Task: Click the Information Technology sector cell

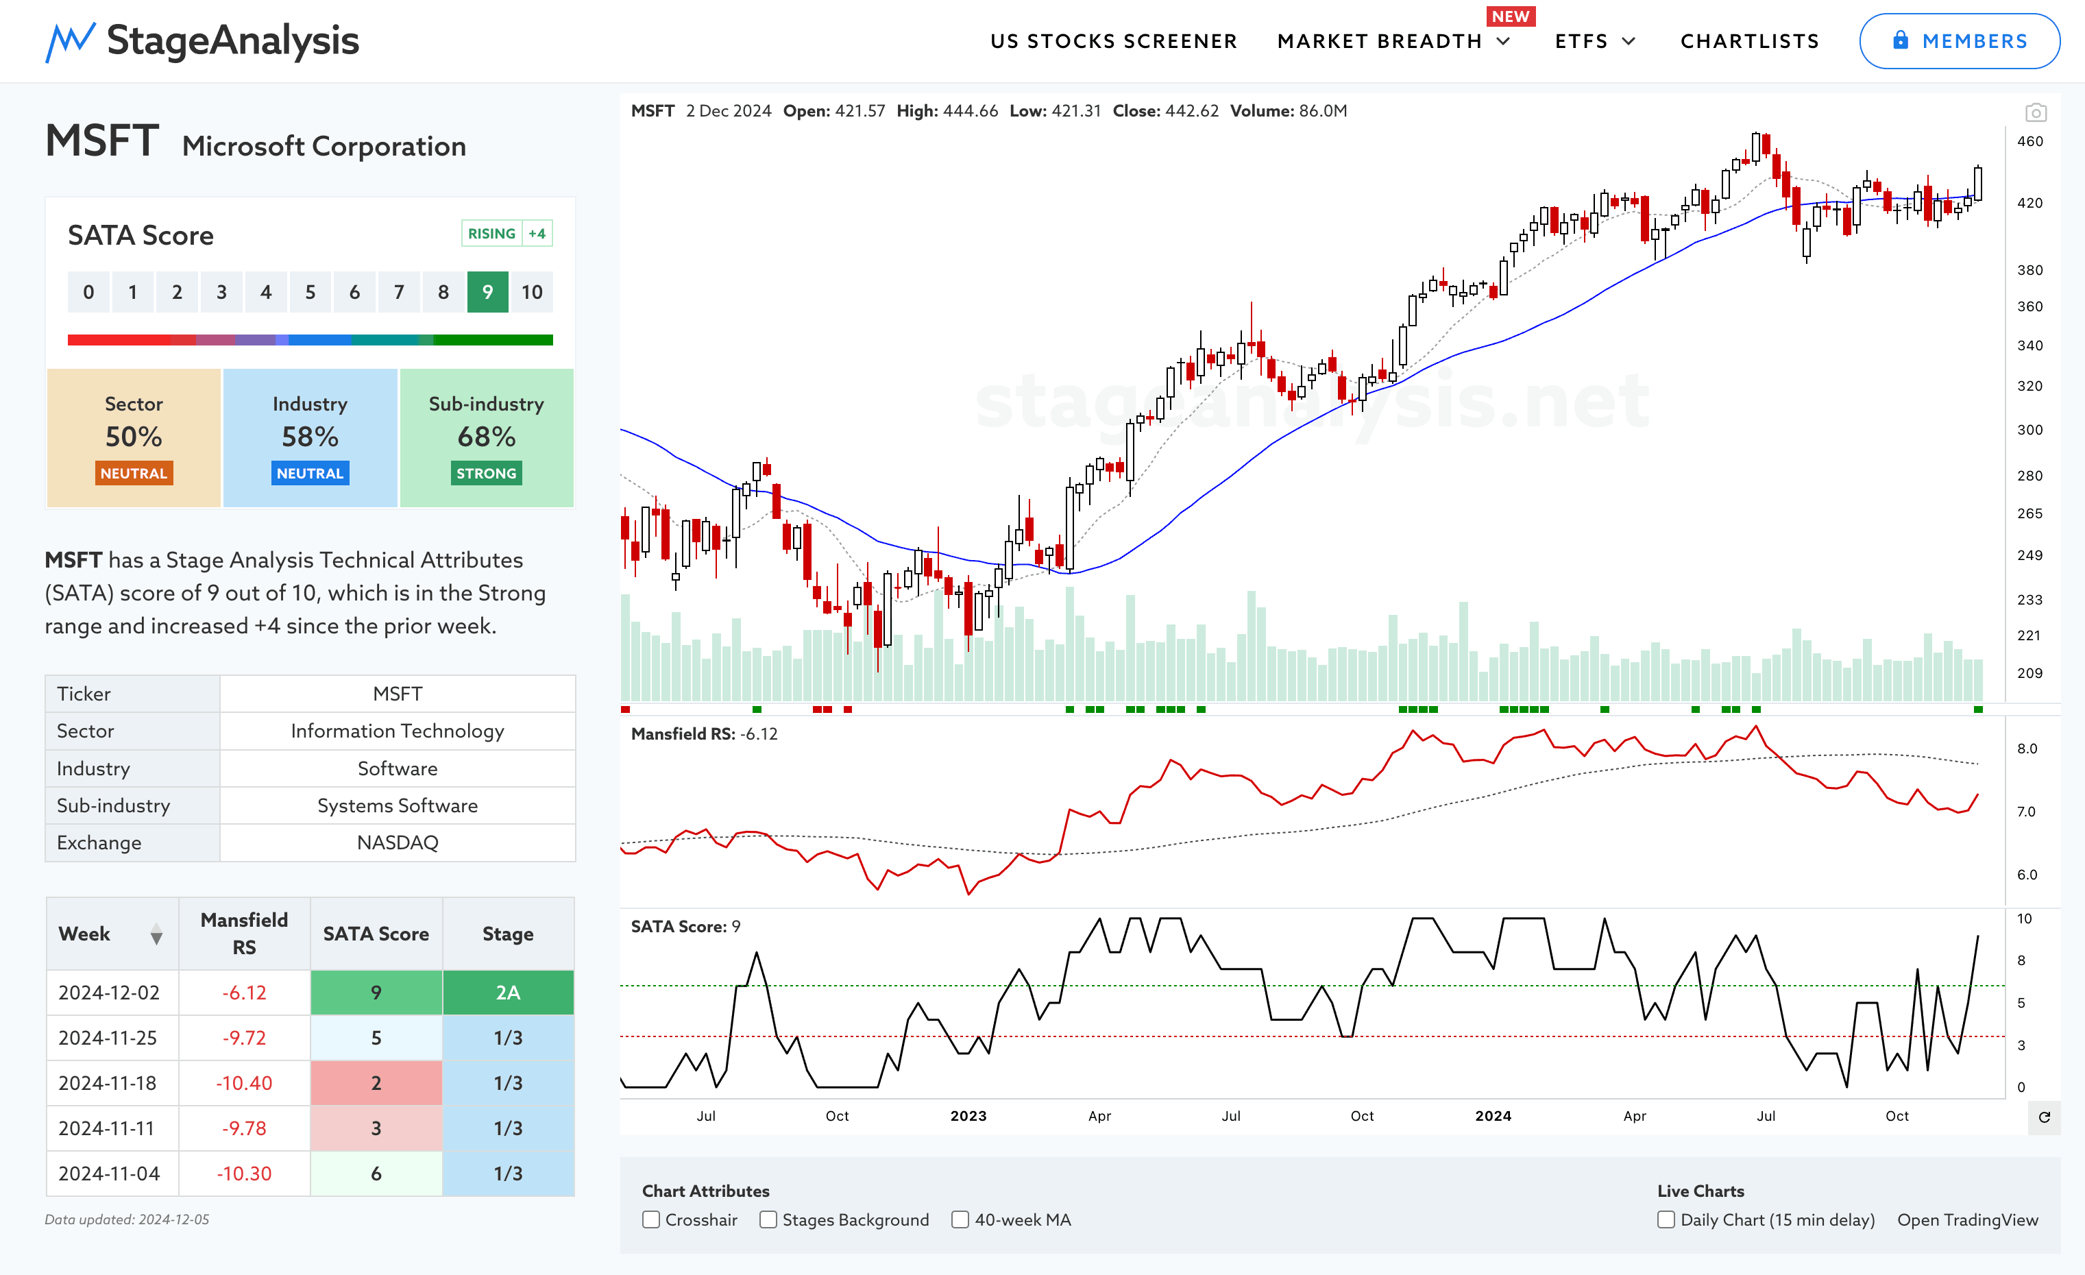Action: click(x=398, y=731)
